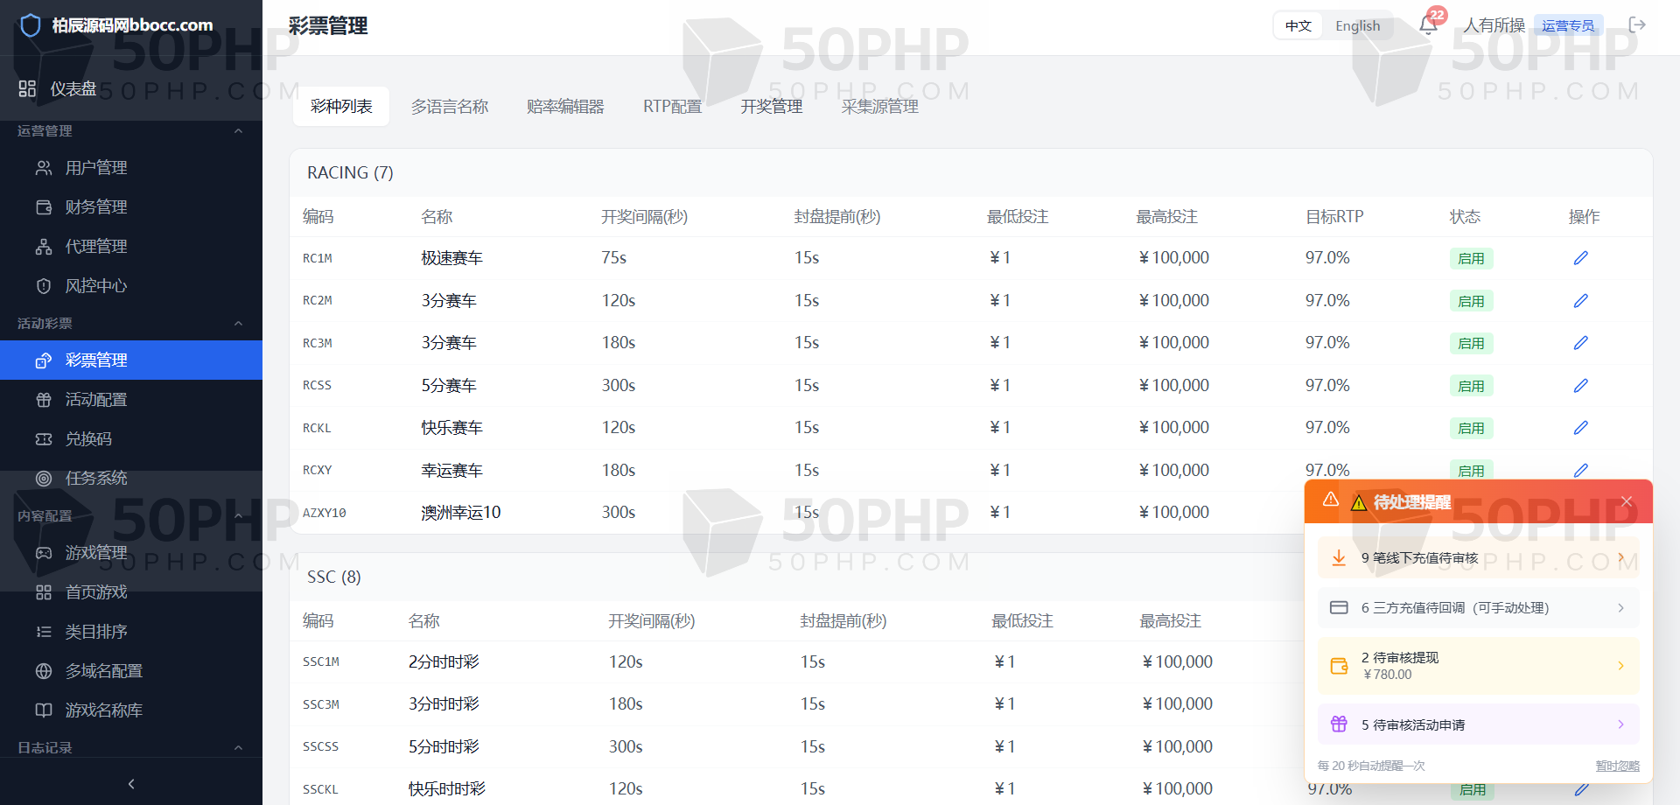
Task: Click the 快乐时时彩 name cell
Action: pos(447,789)
